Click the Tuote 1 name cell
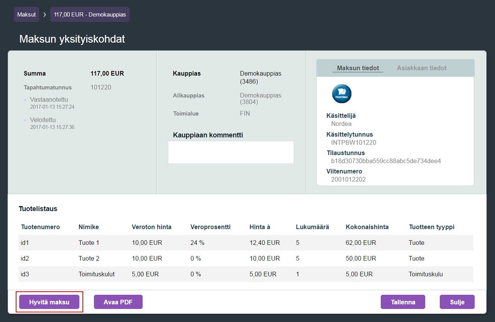Viewport: 495px width, 322px height. [x=89, y=243]
